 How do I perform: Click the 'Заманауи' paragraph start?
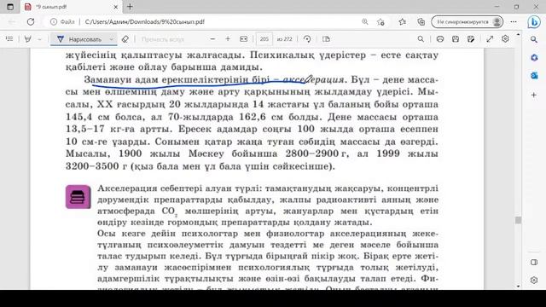(108, 79)
